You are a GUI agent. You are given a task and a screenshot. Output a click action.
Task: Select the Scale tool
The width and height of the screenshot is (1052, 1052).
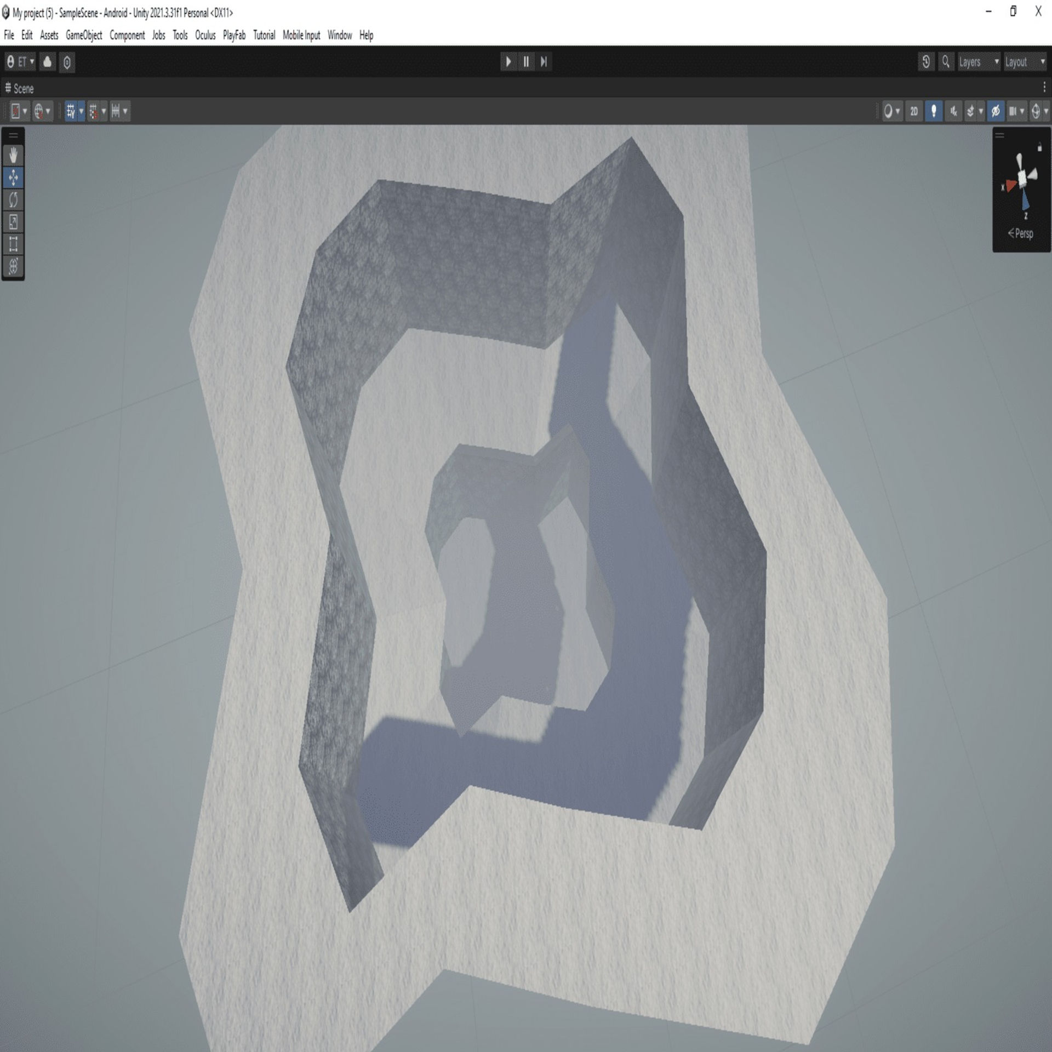coord(13,222)
